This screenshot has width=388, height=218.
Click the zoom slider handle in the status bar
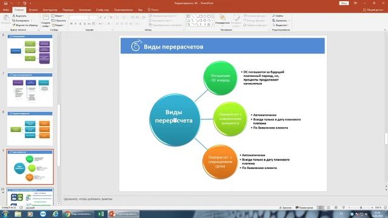pyautogui.click(x=361, y=208)
